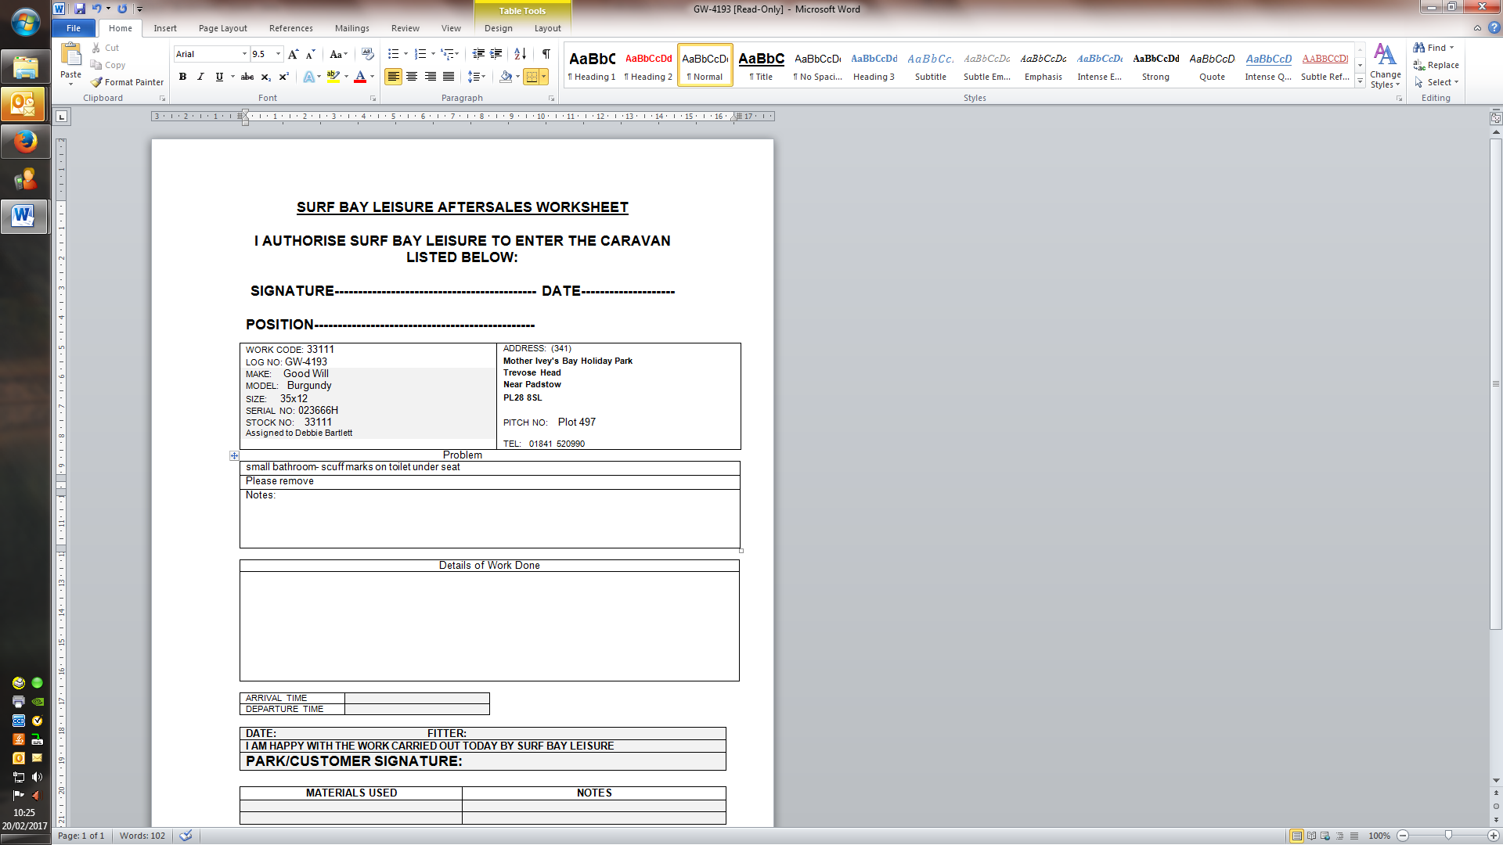Expand the Styles gallery More arrow
The height and width of the screenshot is (845, 1503).
(1360, 81)
